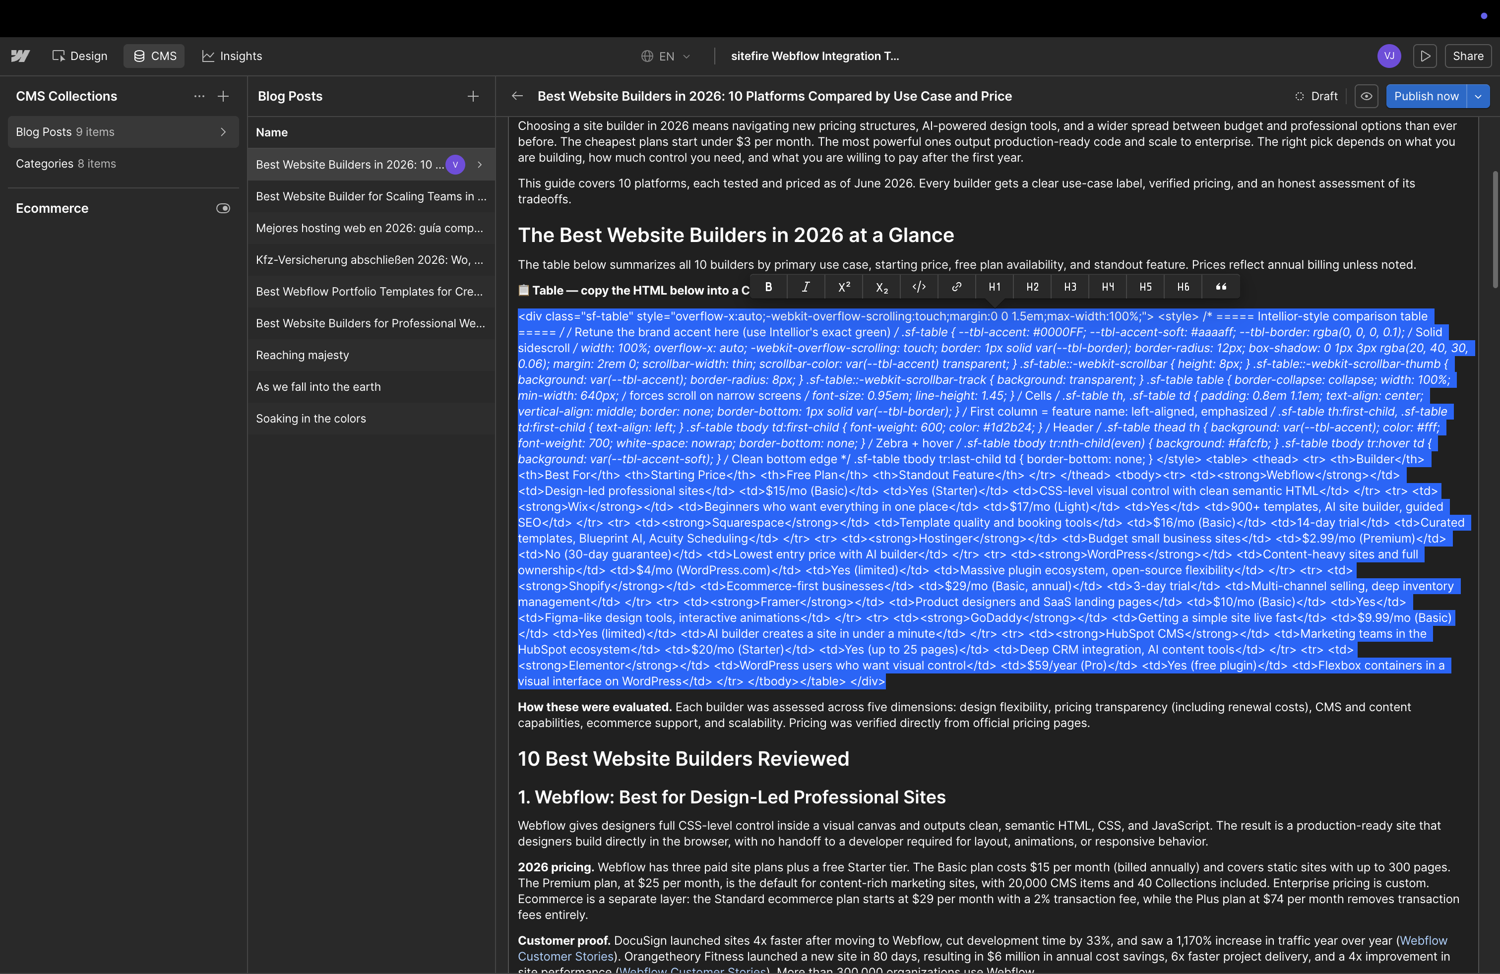The width and height of the screenshot is (1500, 974).
Task: Click the Share button
Action: (x=1468, y=56)
